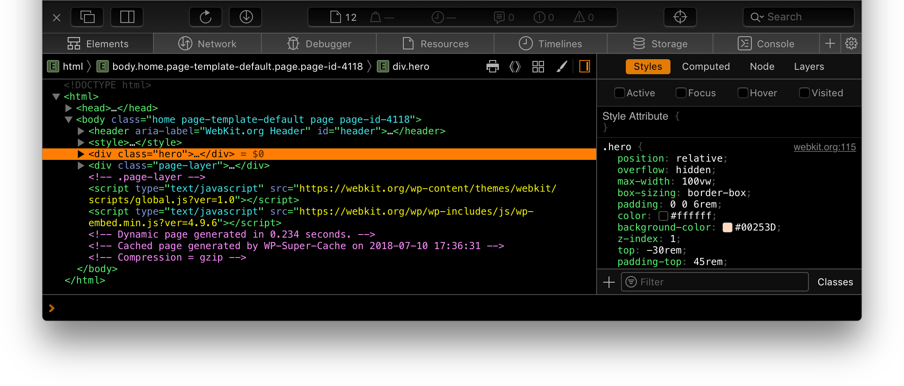Enable the Visited pseudo-class checkbox

[804, 93]
